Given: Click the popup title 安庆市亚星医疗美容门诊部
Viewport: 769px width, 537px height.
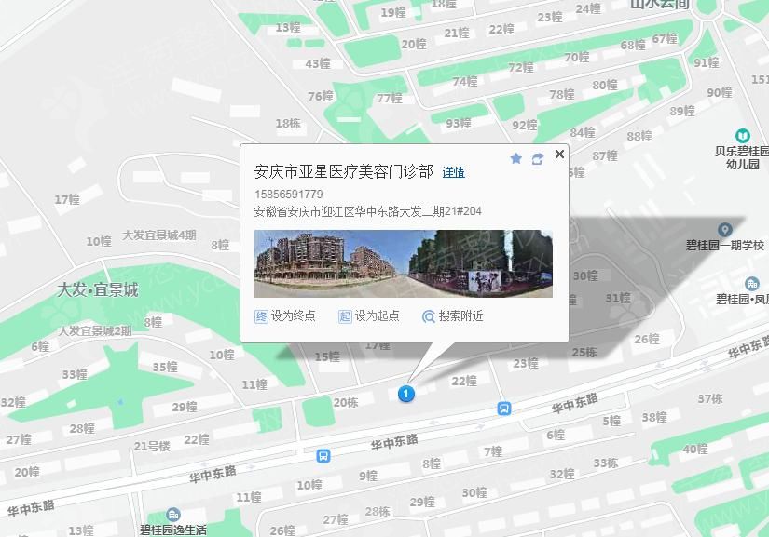Looking at the screenshot, I should pyautogui.click(x=344, y=172).
